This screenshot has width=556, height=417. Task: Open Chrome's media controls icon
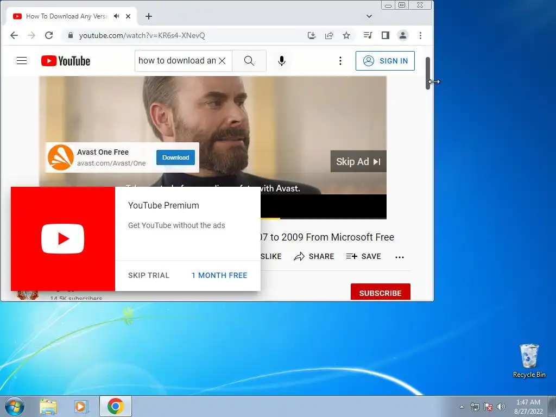[x=368, y=35]
